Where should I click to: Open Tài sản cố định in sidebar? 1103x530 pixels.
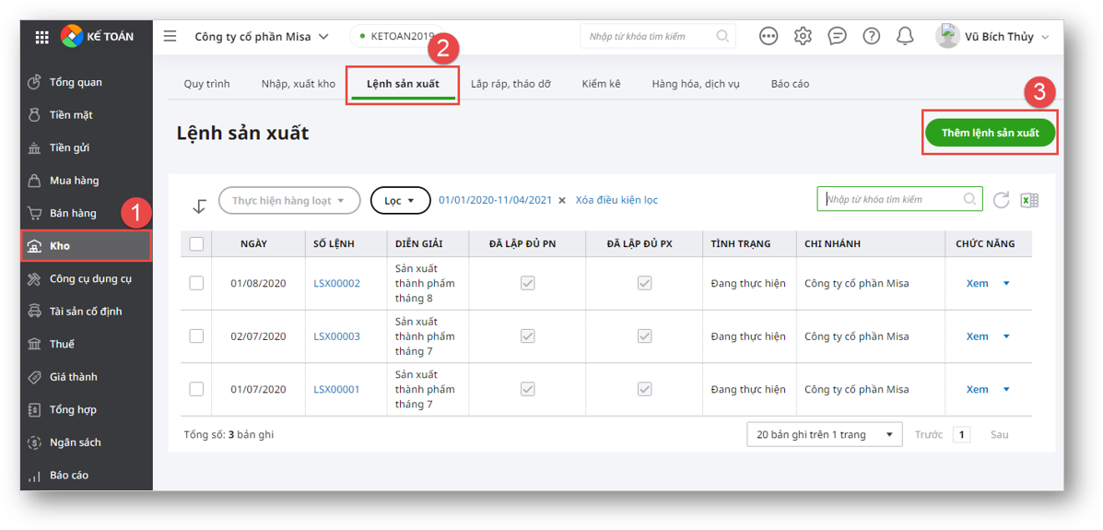[x=87, y=312]
